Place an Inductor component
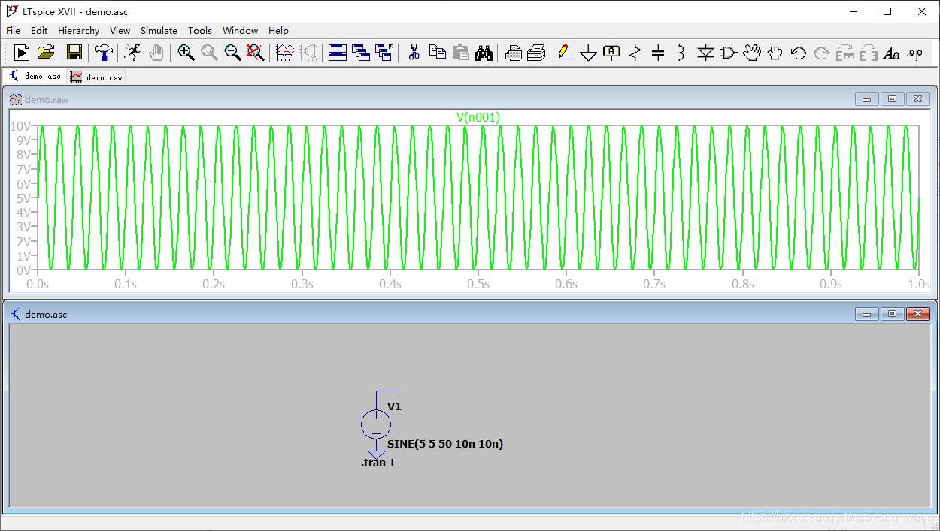Image resolution: width=940 pixels, height=531 pixels. (681, 52)
